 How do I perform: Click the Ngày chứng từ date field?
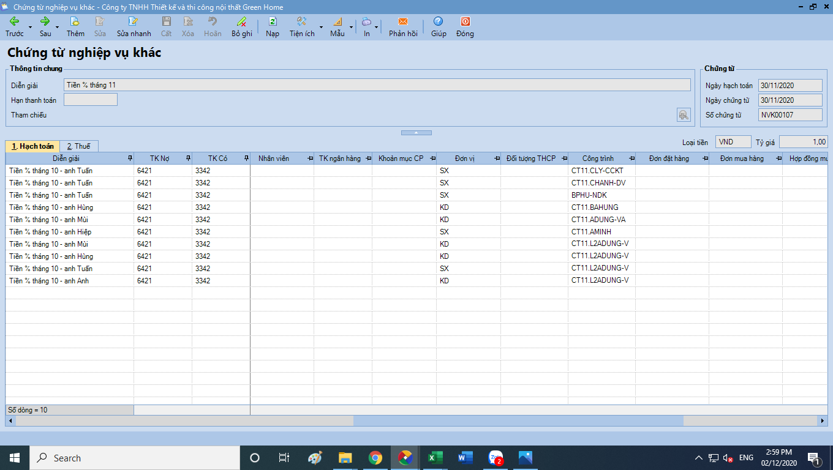pos(790,100)
